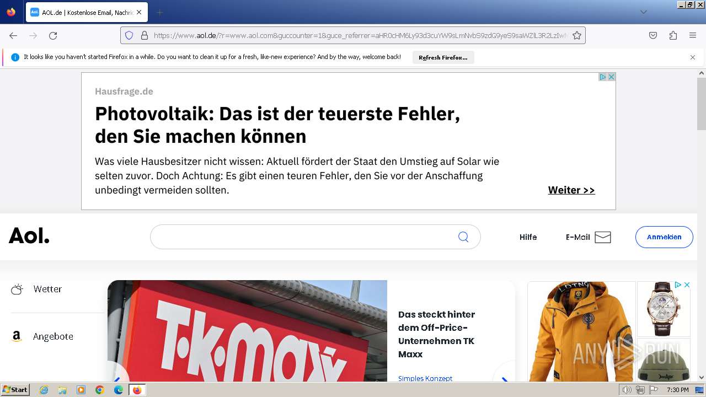Open Photovoltaik ad headline
The image size is (706, 397).
click(277, 125)
